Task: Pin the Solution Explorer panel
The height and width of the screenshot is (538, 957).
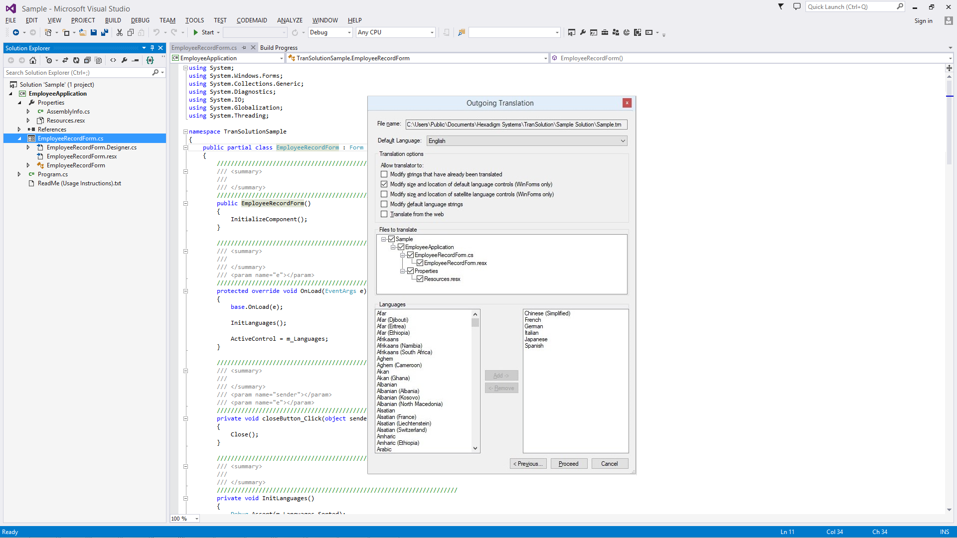Action: click(x=152, y=48)
